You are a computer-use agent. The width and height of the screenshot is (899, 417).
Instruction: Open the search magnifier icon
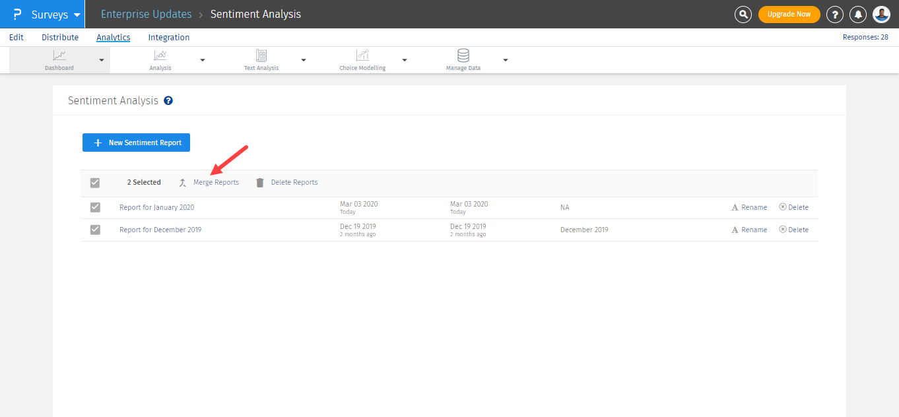(743, 14)
